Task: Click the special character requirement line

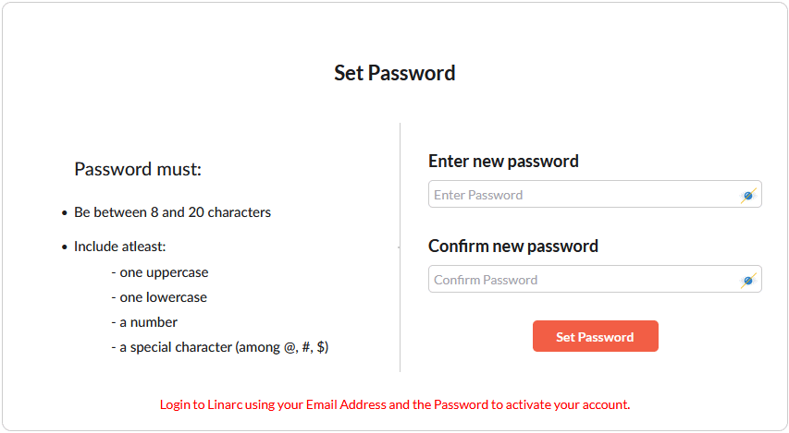Action: click(219, 347)
